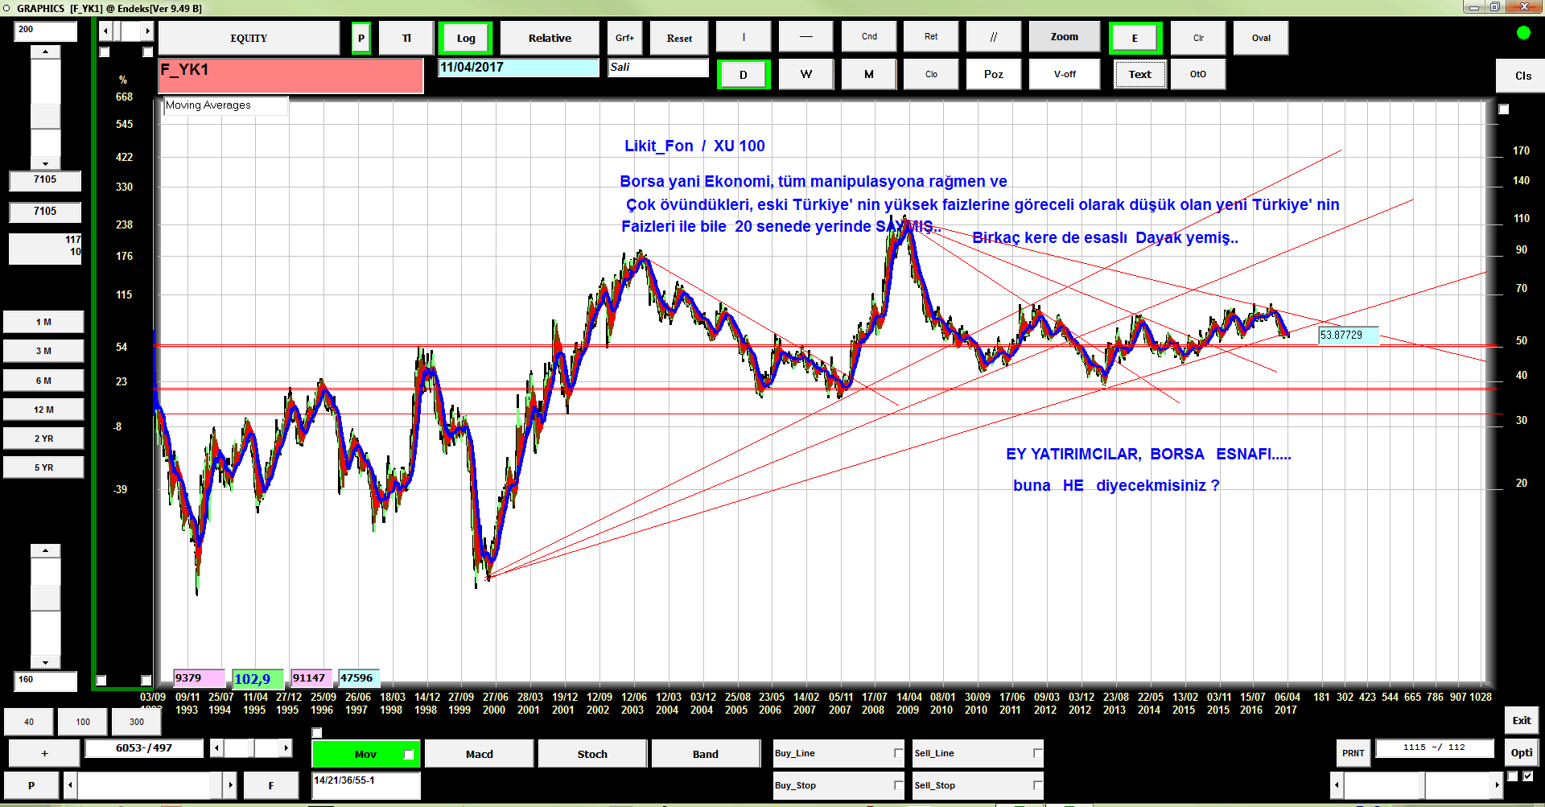The height and width of the screenshot is (807, 1545).
Task: Click the OtO button
Action: click(x=1198, y=74)
